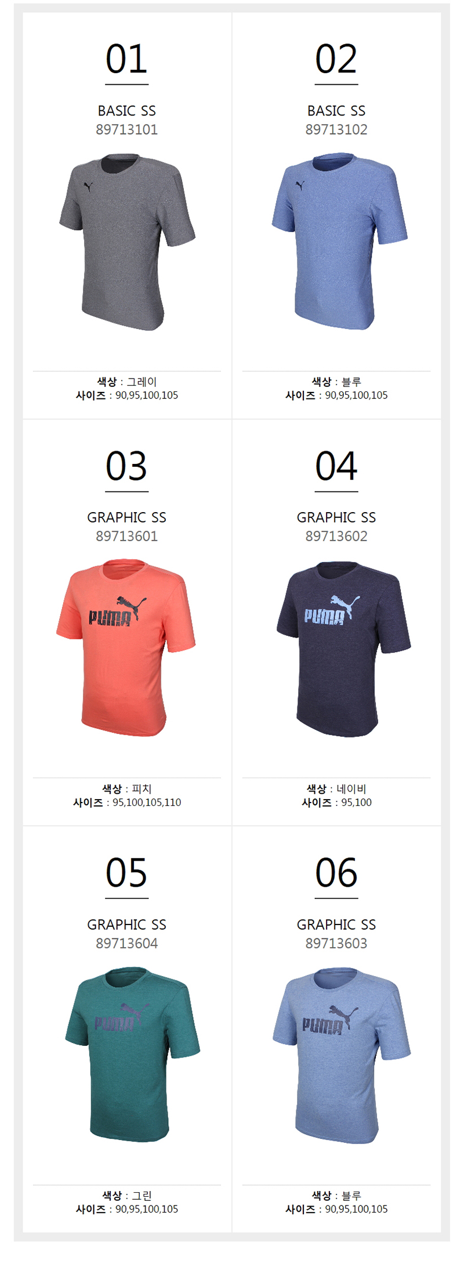The image size is (464, 1263).
Task: Click product code 89713602
Action: point(336,536)
